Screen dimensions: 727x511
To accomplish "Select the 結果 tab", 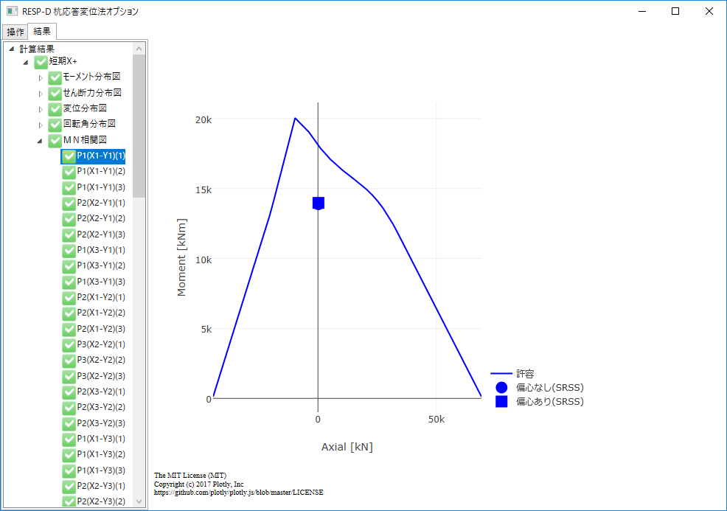I will (x=42, y=31).
